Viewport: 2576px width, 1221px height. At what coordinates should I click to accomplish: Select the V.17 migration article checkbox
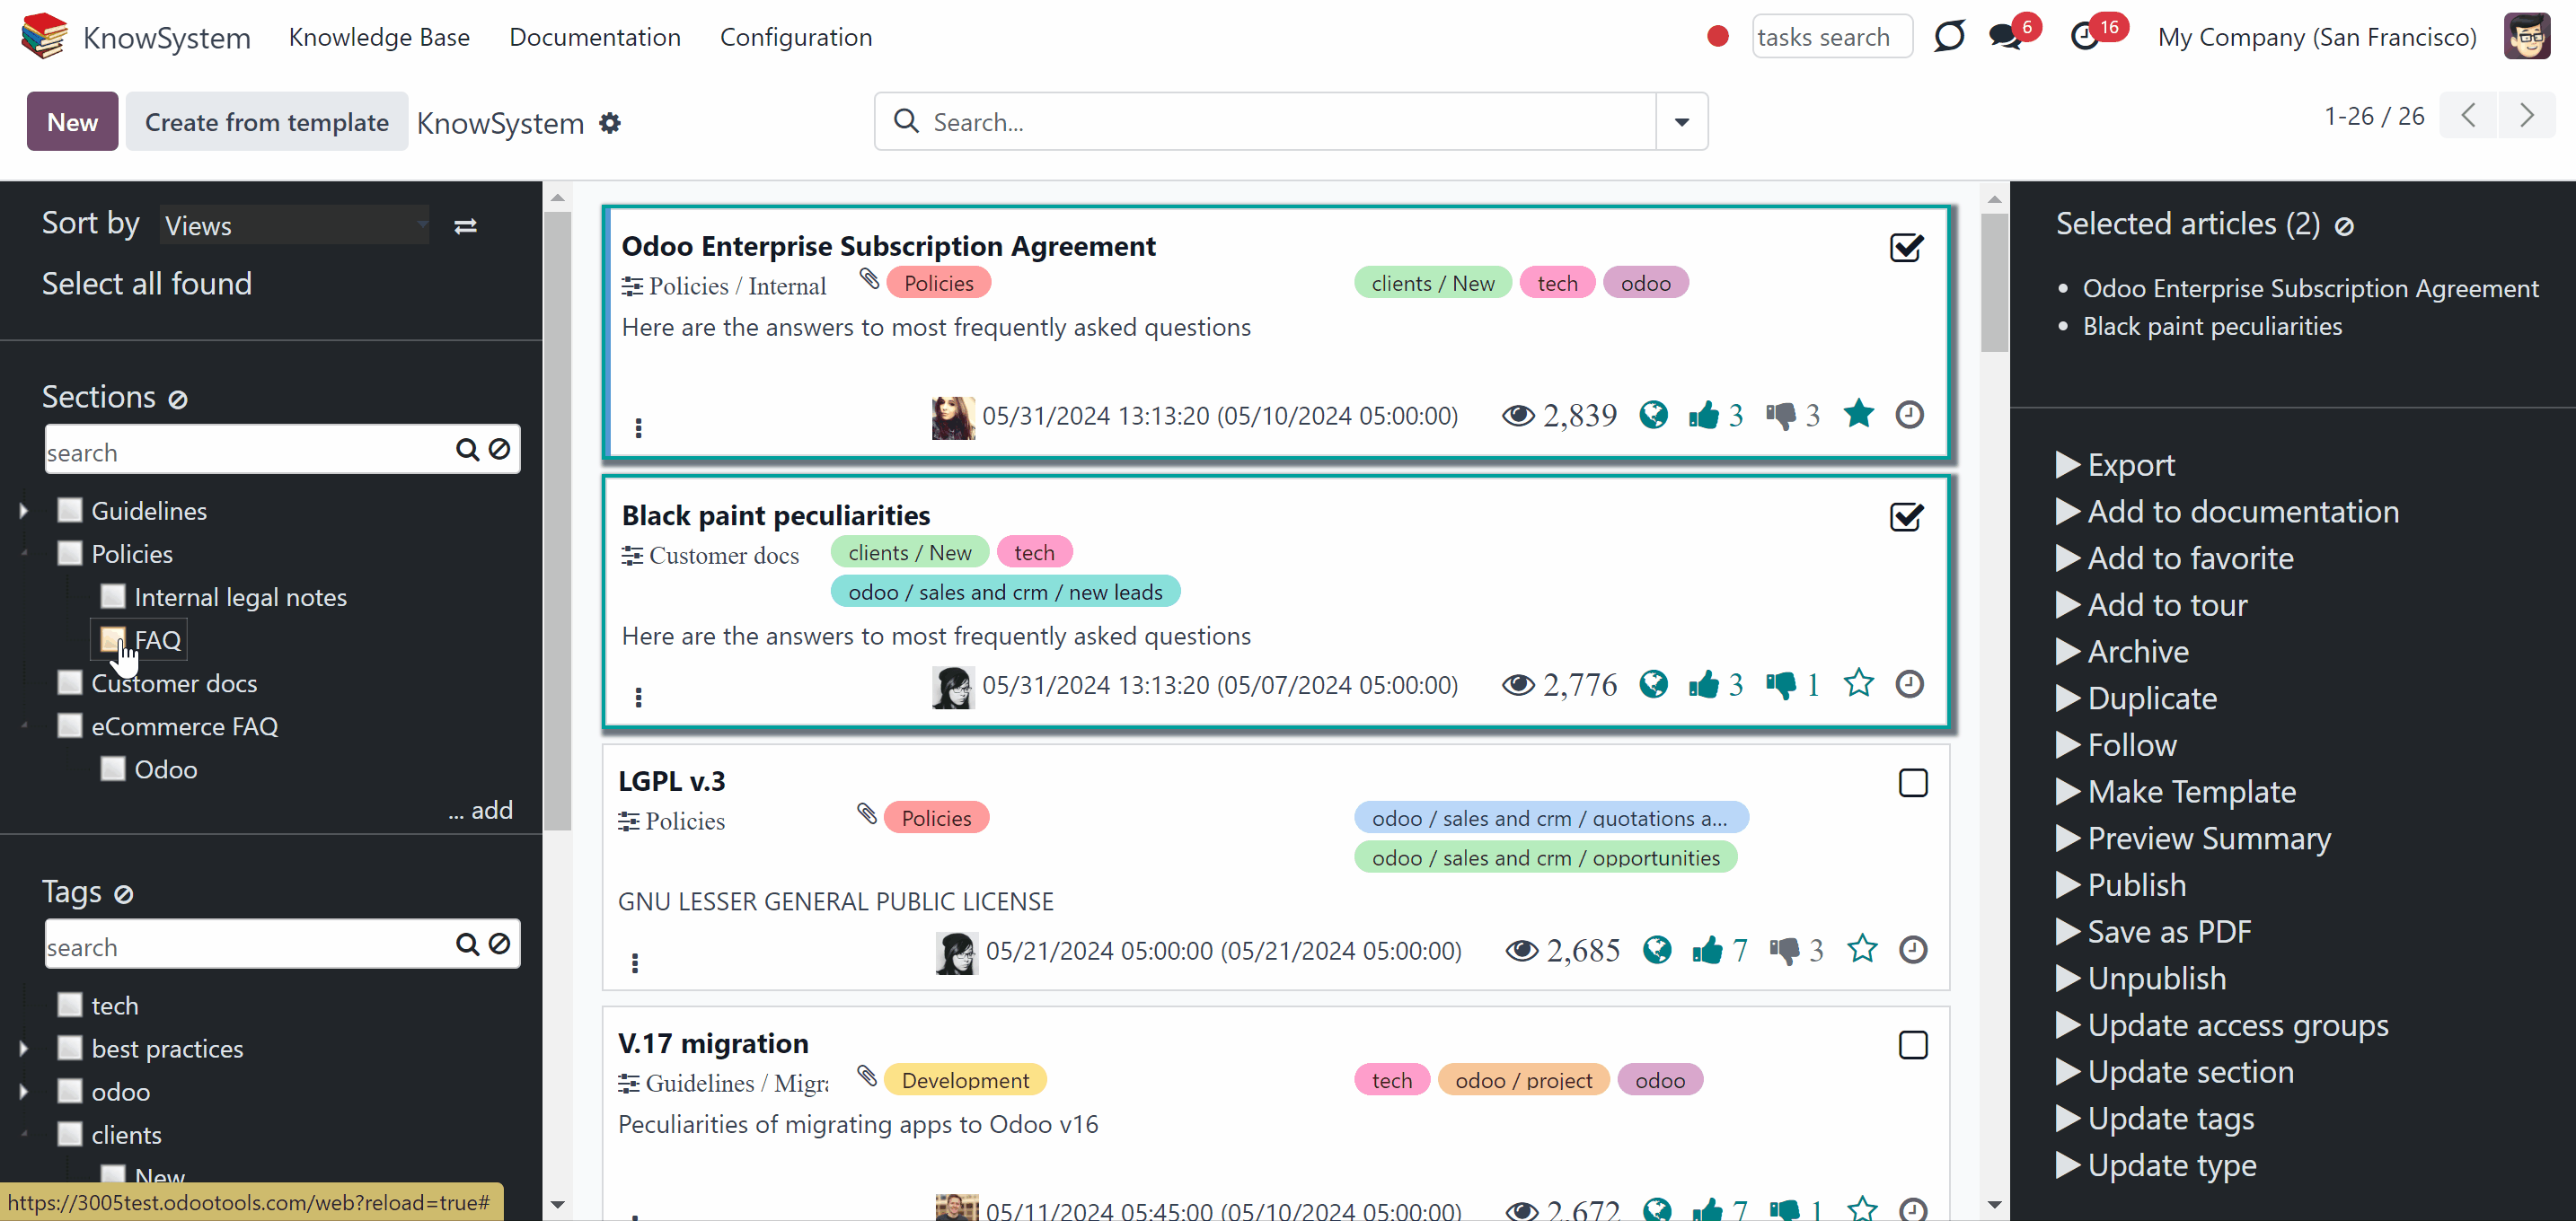(x=1913, y=1045)
